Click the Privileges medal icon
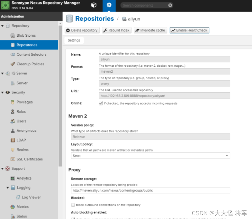Screen dimensions: 252x219 (13, 102)
